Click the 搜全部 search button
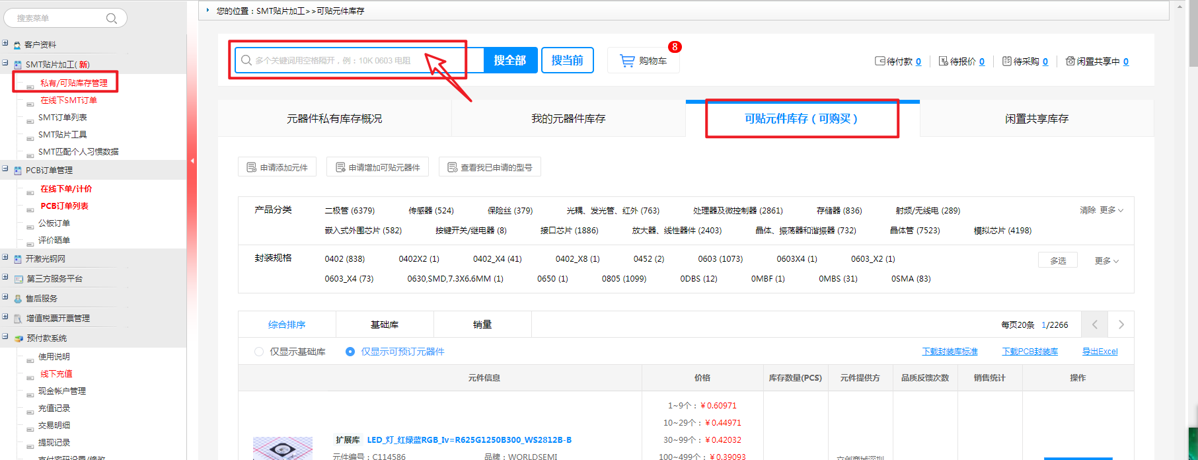Image resolution: width=1198 pixels, height=460 pixels. pyautogui.click(x=509, y=61)
